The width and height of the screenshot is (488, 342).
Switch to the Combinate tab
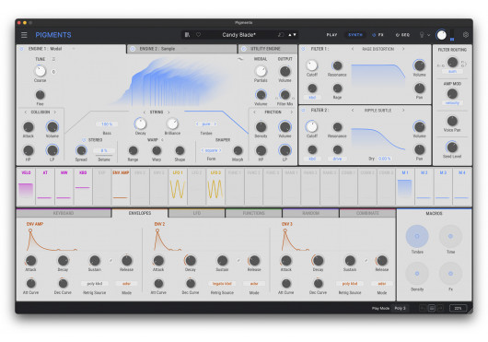(x=367, y=213)
